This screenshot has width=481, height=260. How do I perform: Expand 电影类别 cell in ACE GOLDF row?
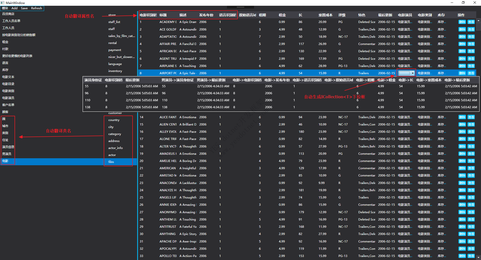point(425,29)
